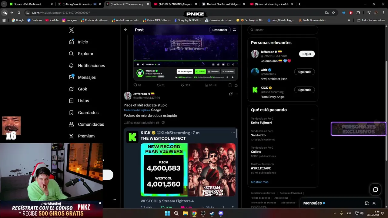Open Explorar in the X sidebar

click(81, 54)
